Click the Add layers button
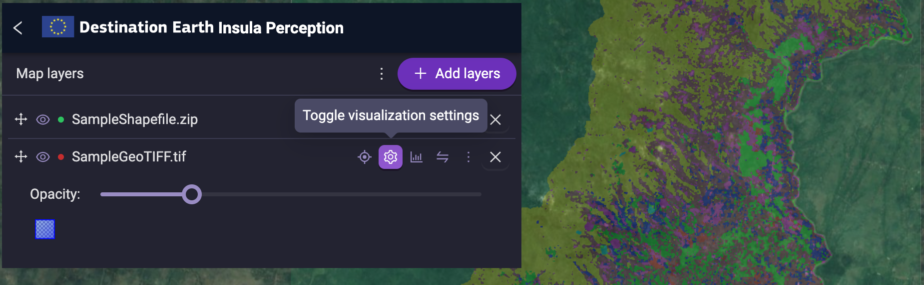924x285 pixels. [x=457, y=74]
